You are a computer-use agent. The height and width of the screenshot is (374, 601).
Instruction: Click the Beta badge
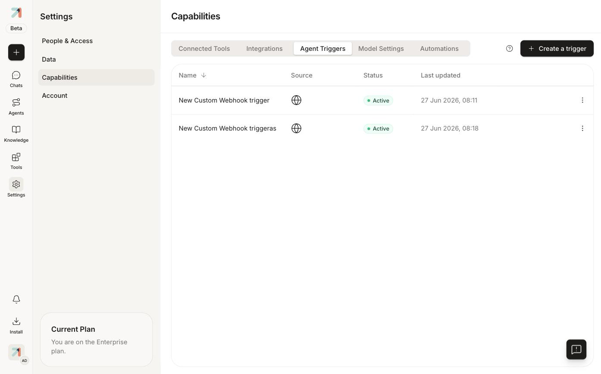(x=16, y=28)
